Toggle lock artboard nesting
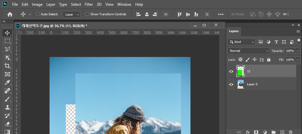This screenshot has width=302, height=134. pos(261,60)
